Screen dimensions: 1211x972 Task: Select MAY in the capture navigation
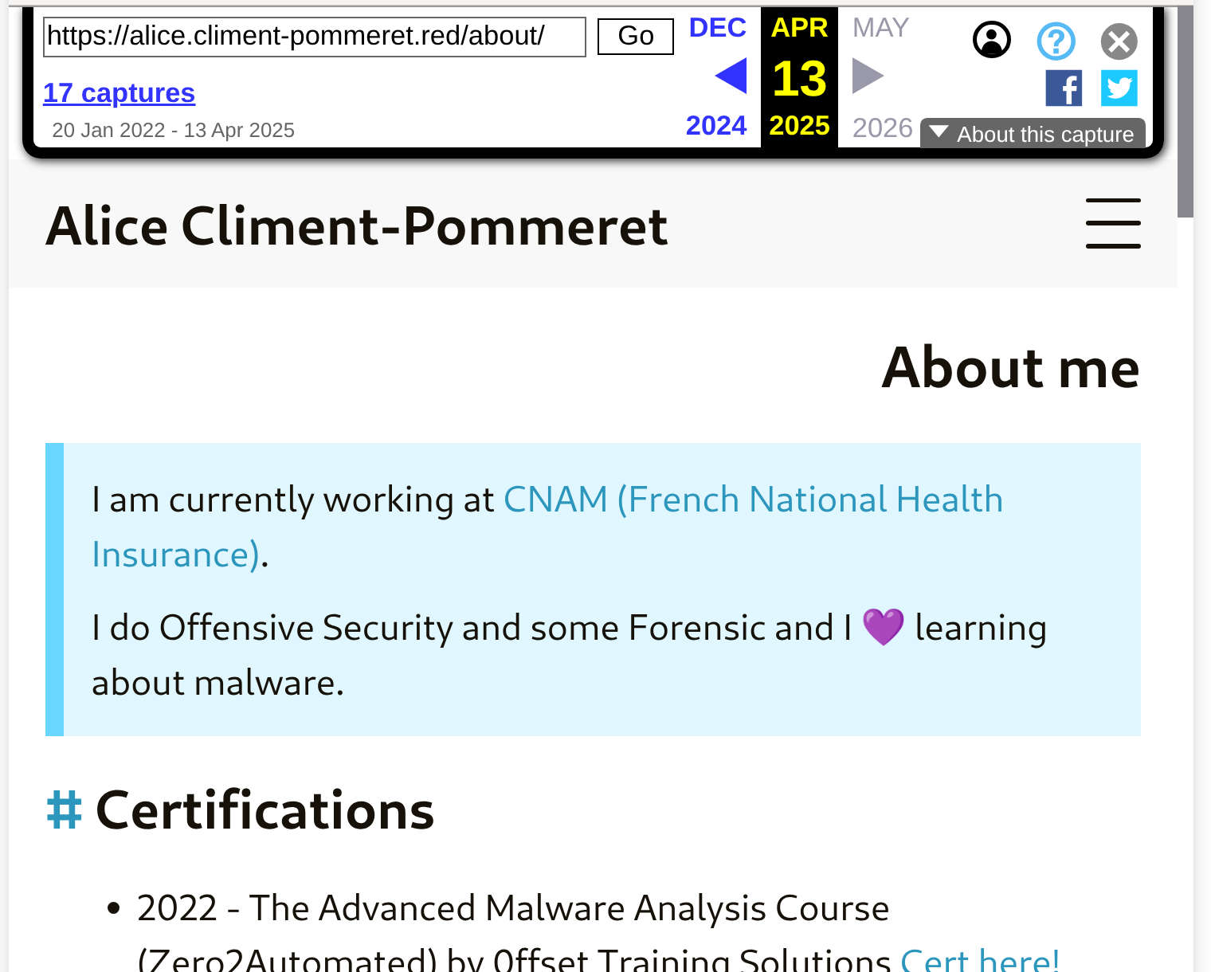coord(880,26)
